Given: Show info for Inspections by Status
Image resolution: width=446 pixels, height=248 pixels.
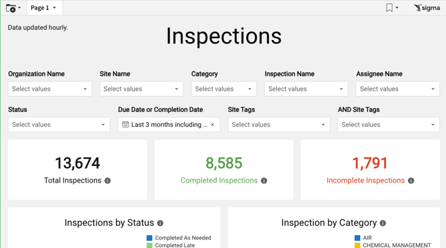Looking at the screenshot, I should [160, 223].
